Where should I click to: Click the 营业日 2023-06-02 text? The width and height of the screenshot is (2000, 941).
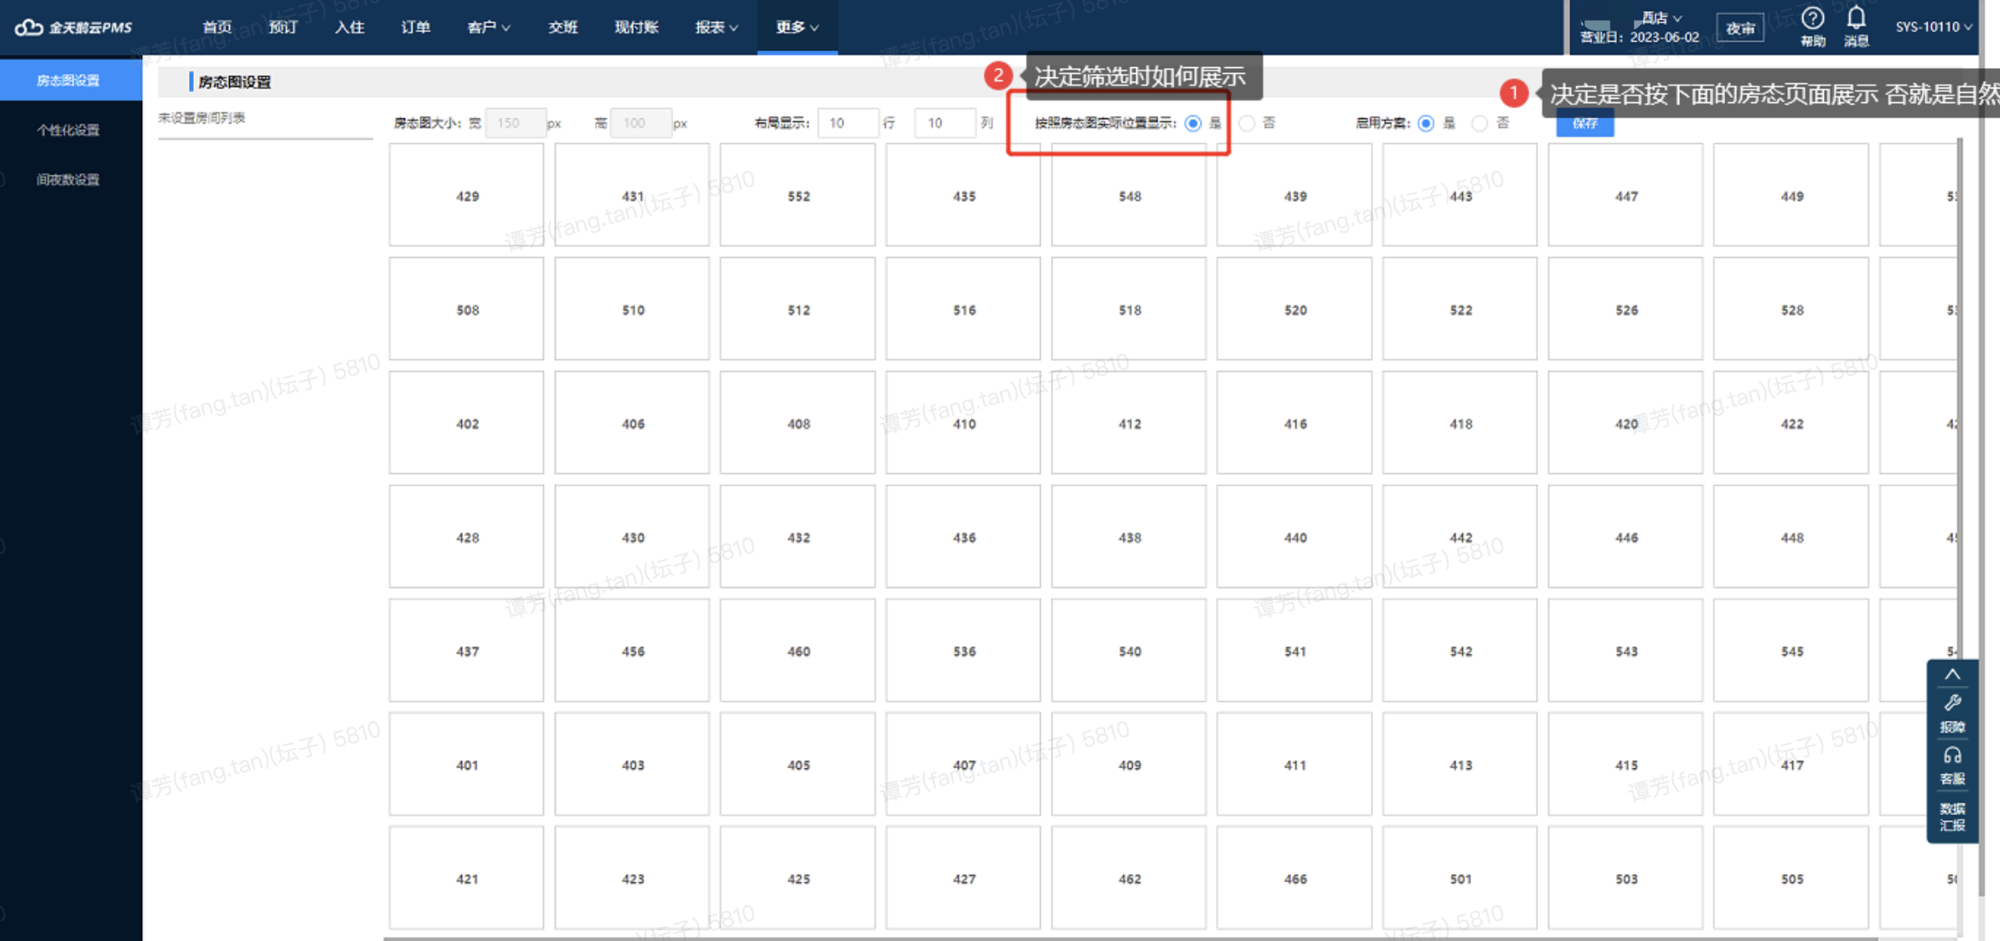tap(1639, 37)
